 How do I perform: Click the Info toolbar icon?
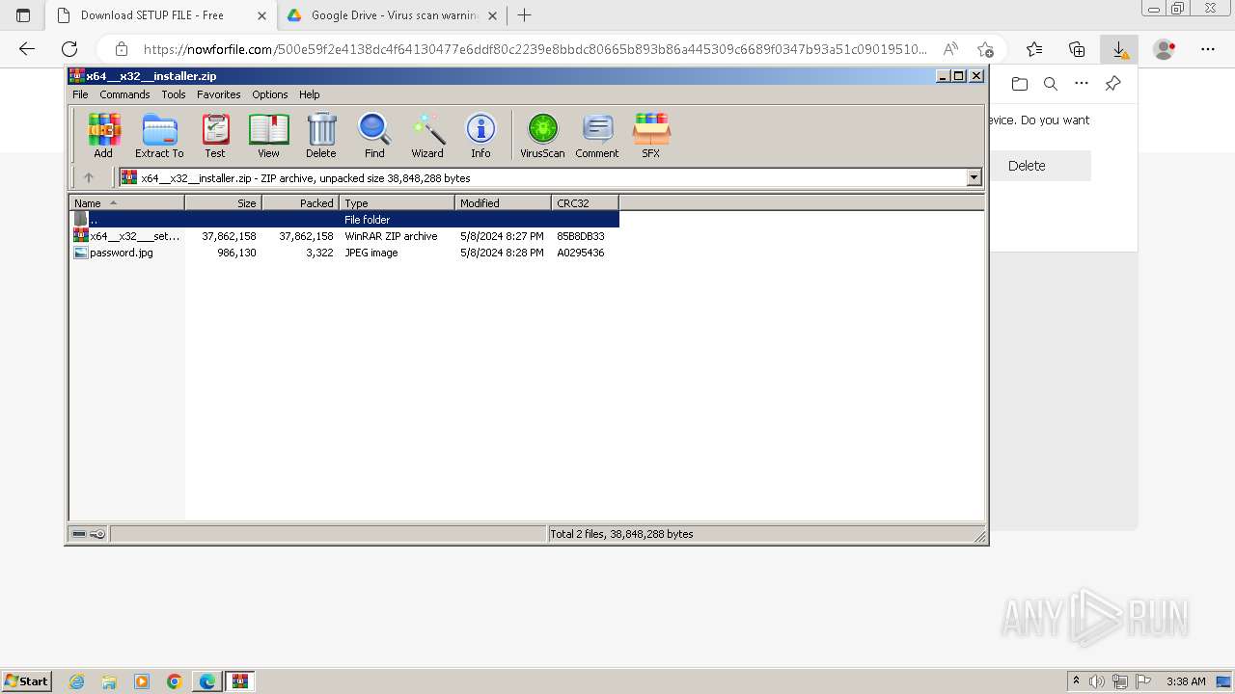pyautogui.click(x=480, y=135)
